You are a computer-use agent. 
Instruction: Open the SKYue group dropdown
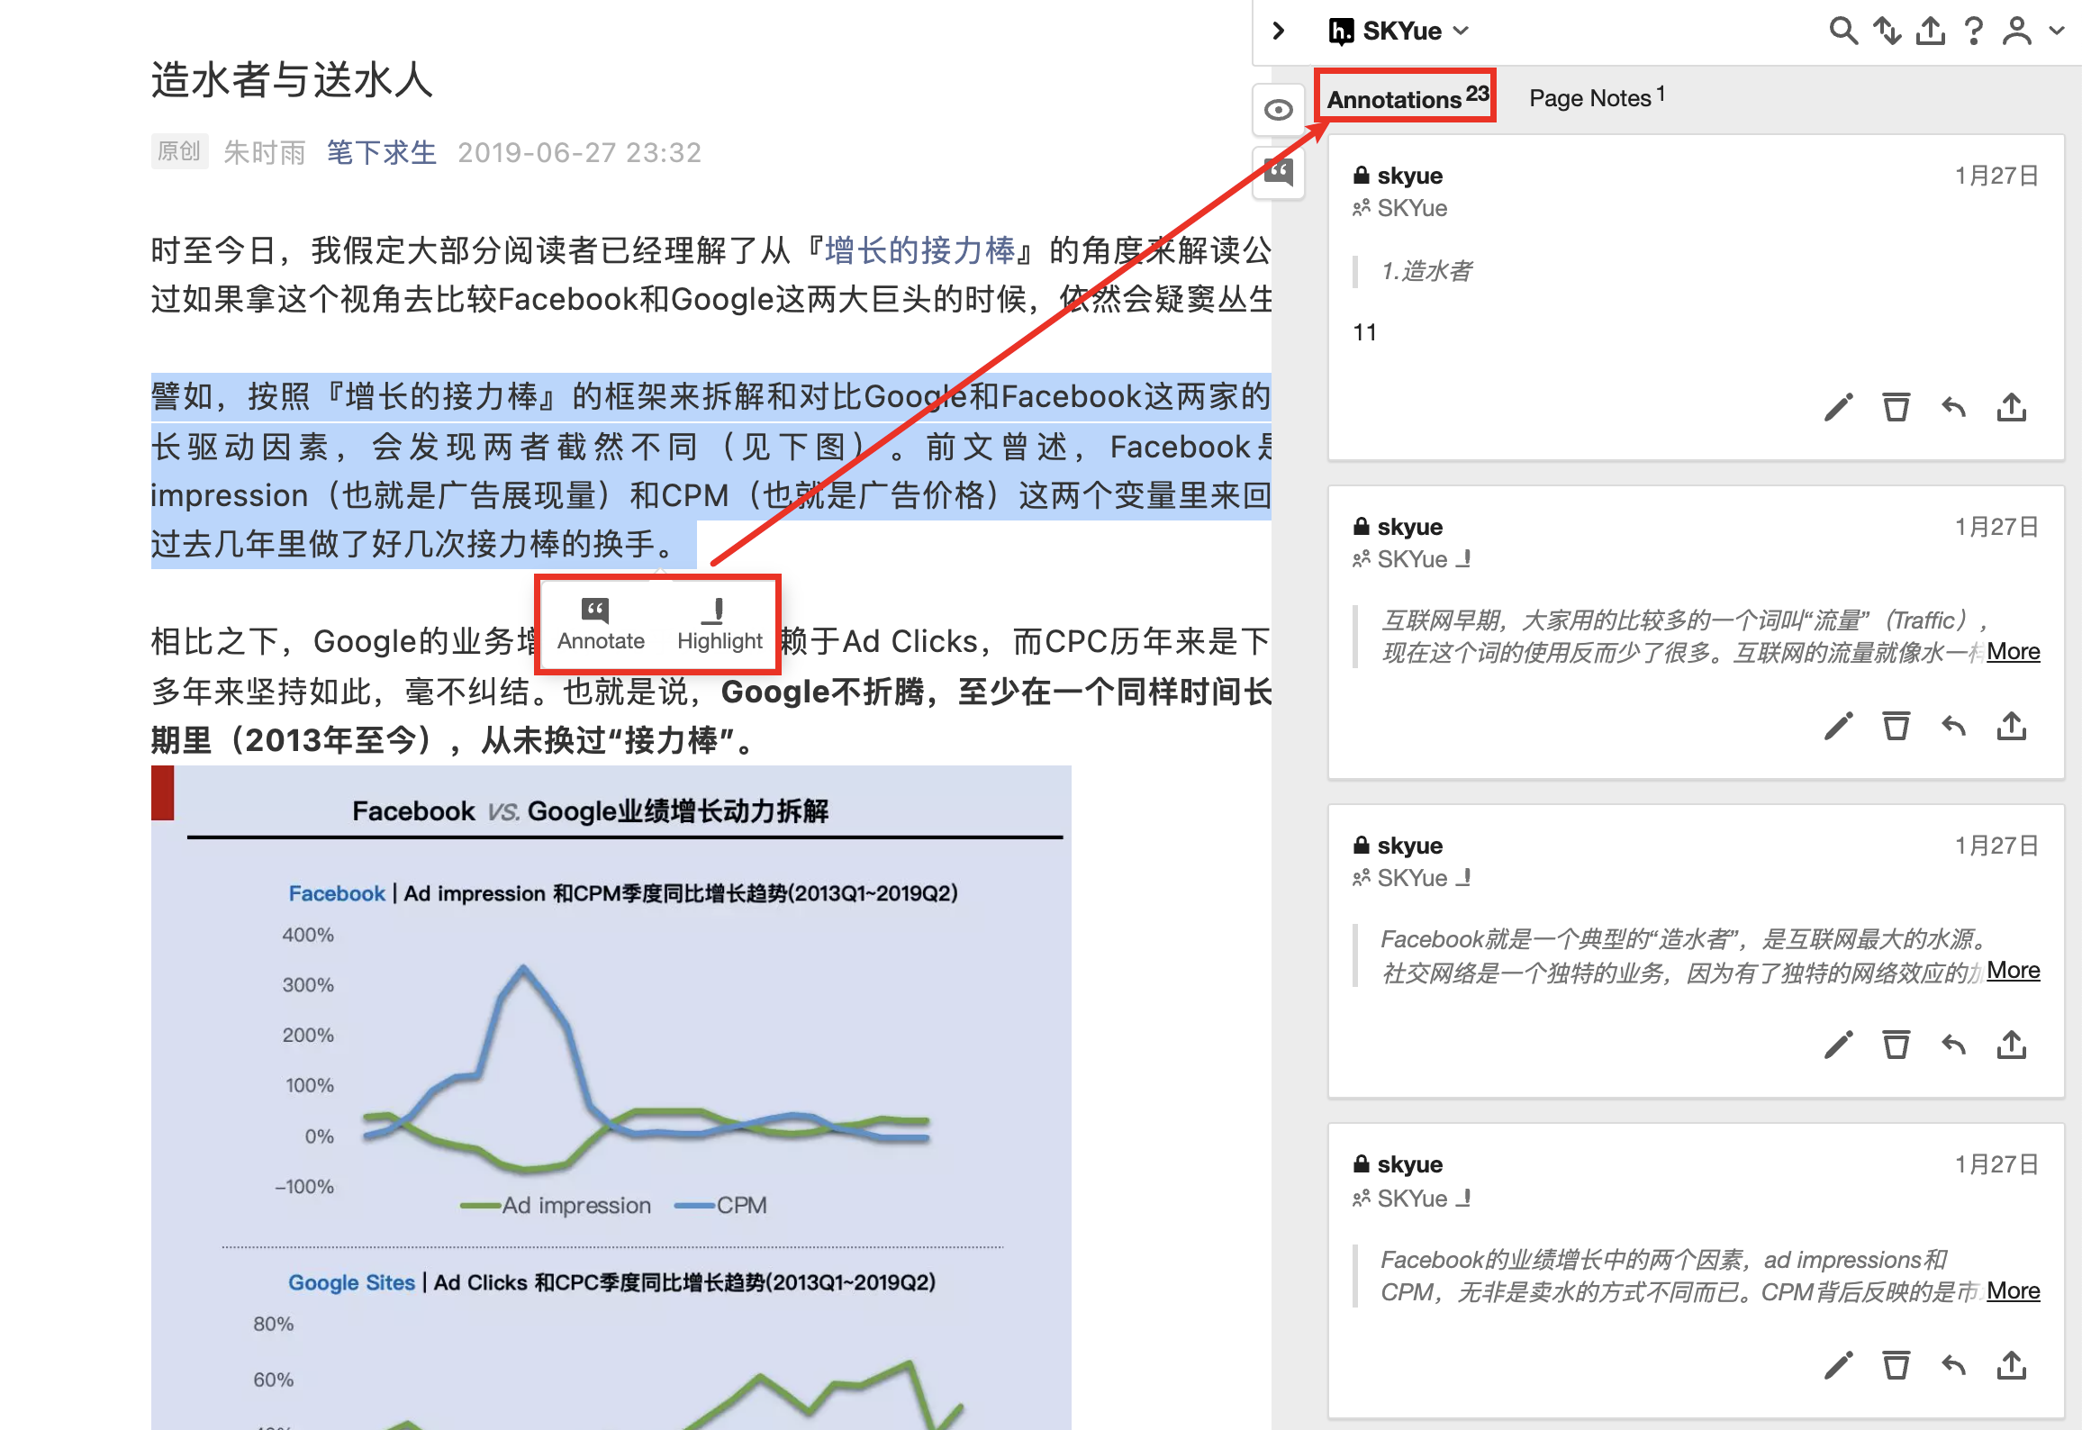click(x=1399, y=32)
